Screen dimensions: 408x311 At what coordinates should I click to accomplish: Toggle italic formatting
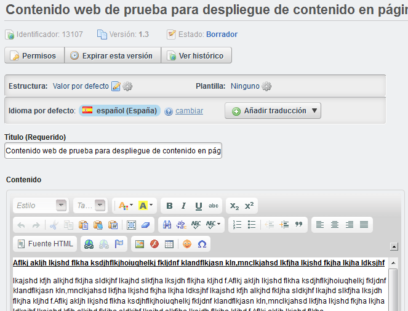(x=184, y=206)
